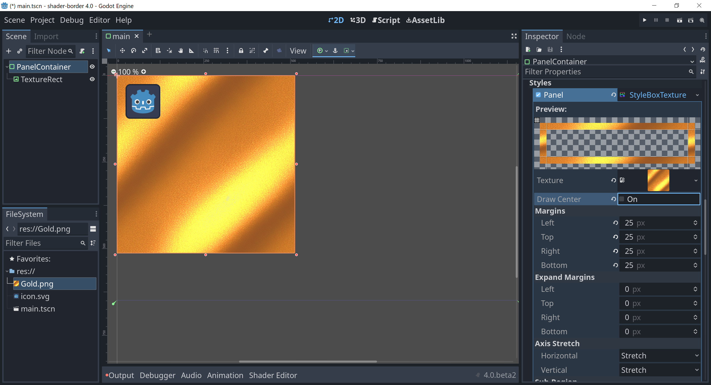This screenshot has height=385, width=711.
Task: Click the Lock selected node icon
Action: [241, 51]
